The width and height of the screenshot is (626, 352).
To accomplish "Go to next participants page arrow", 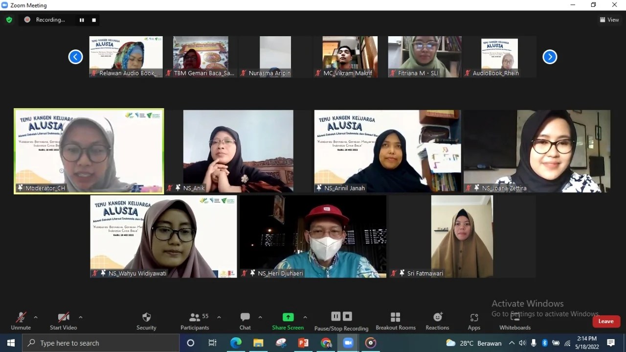I will pos(550,57).
